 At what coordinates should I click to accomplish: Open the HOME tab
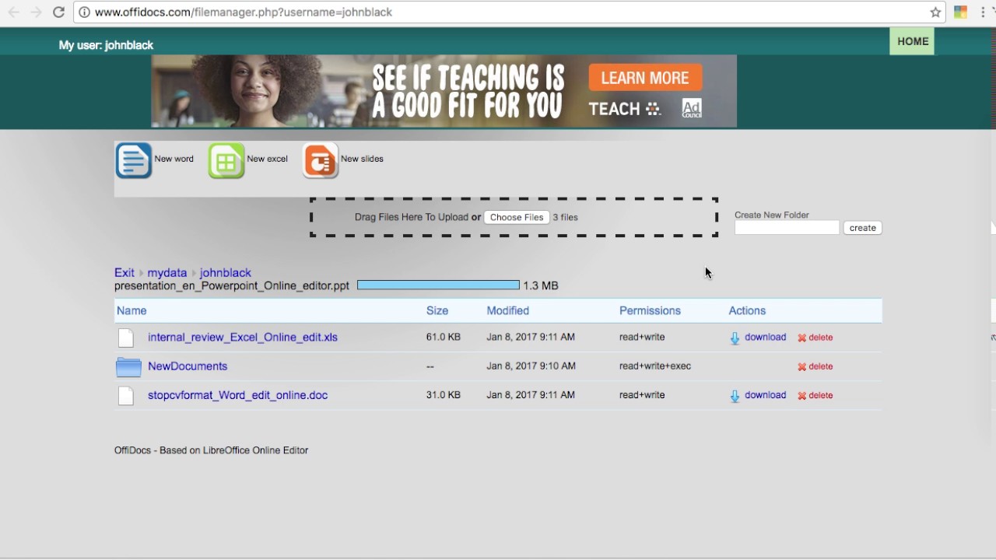tap(912, 42)
